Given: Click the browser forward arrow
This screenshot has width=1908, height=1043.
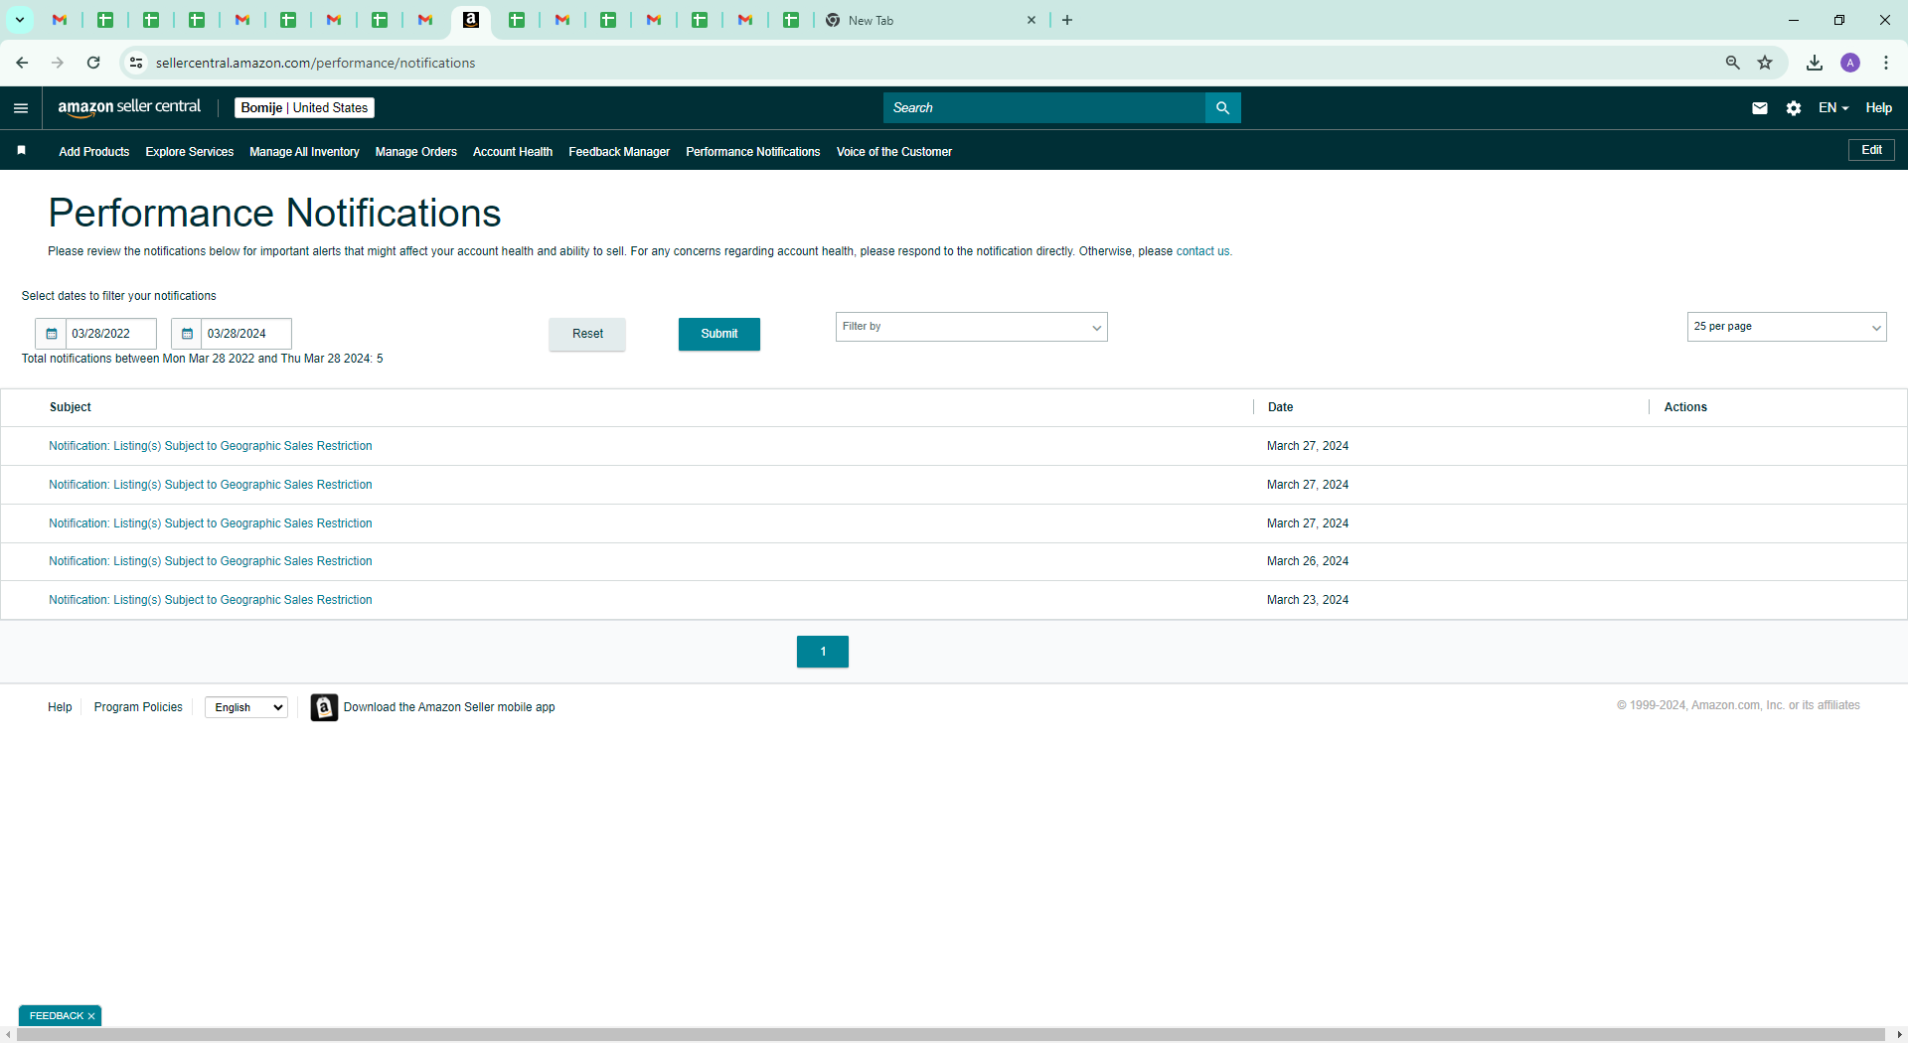Looking at the screenshot, I should pyautogui.click(x=58, y=63).
